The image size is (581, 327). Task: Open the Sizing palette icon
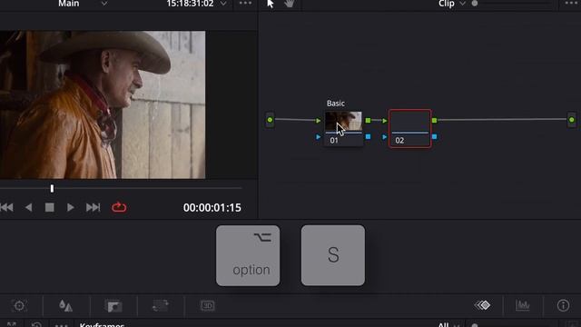pos(161,306)
